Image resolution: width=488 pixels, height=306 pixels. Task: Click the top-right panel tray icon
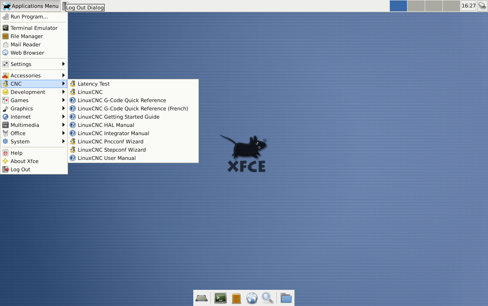482,6
